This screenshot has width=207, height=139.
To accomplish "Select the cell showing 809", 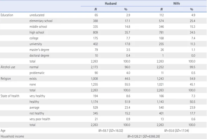I will tap(95, 32).
